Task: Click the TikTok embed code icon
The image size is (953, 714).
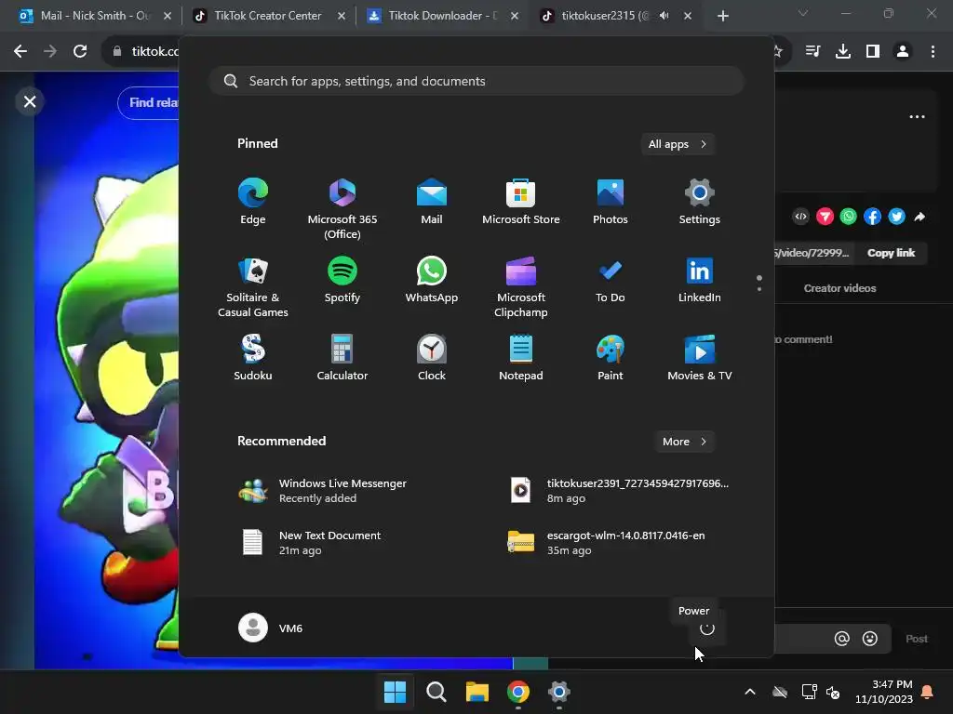Action: [x=801, y=216]
